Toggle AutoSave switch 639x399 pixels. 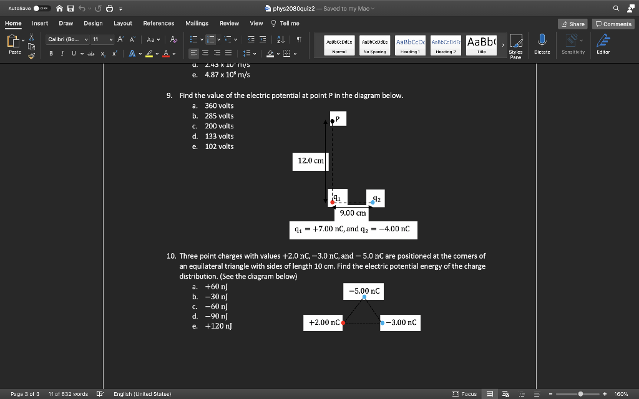(42, 9)
